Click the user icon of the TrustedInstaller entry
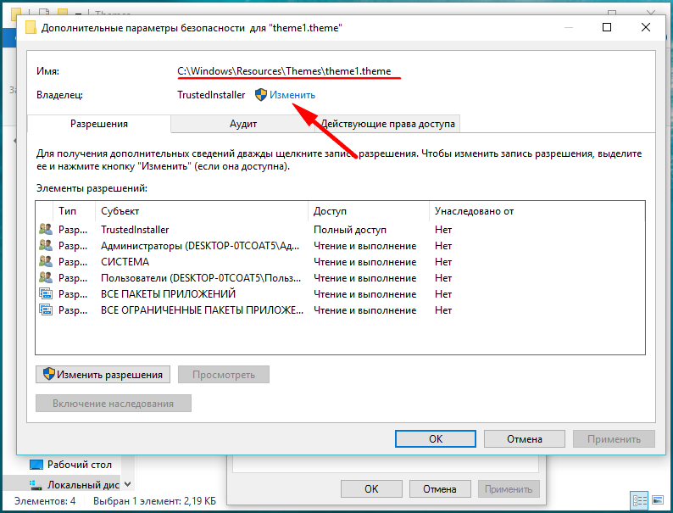 pos(46,230)
